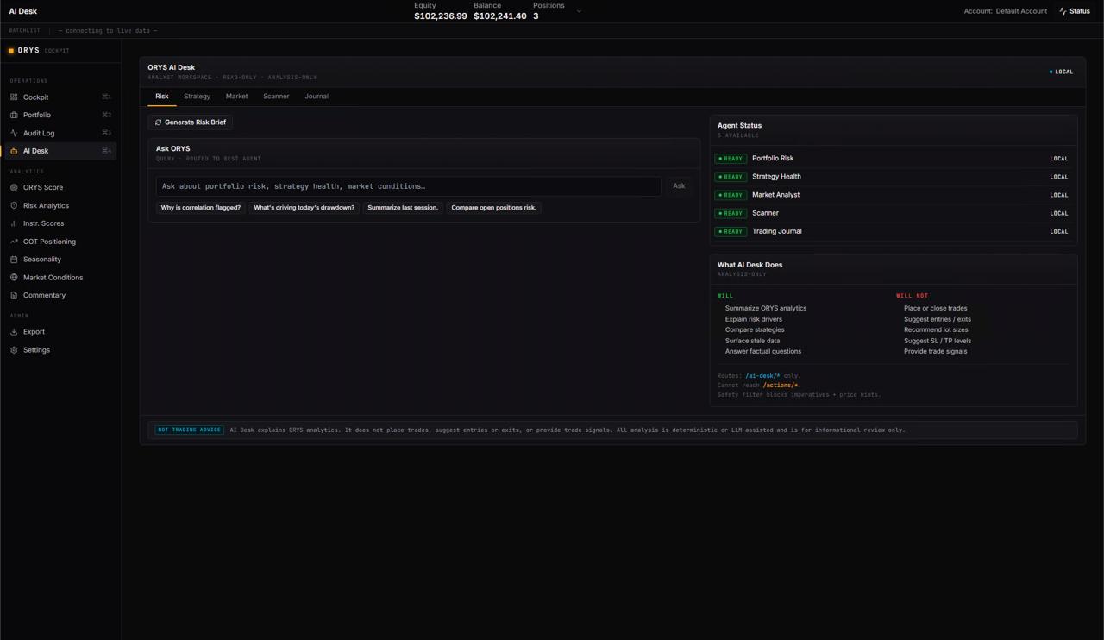1104x640 pixels.
Task: Click Positions count 3
Action: point(536,16)
